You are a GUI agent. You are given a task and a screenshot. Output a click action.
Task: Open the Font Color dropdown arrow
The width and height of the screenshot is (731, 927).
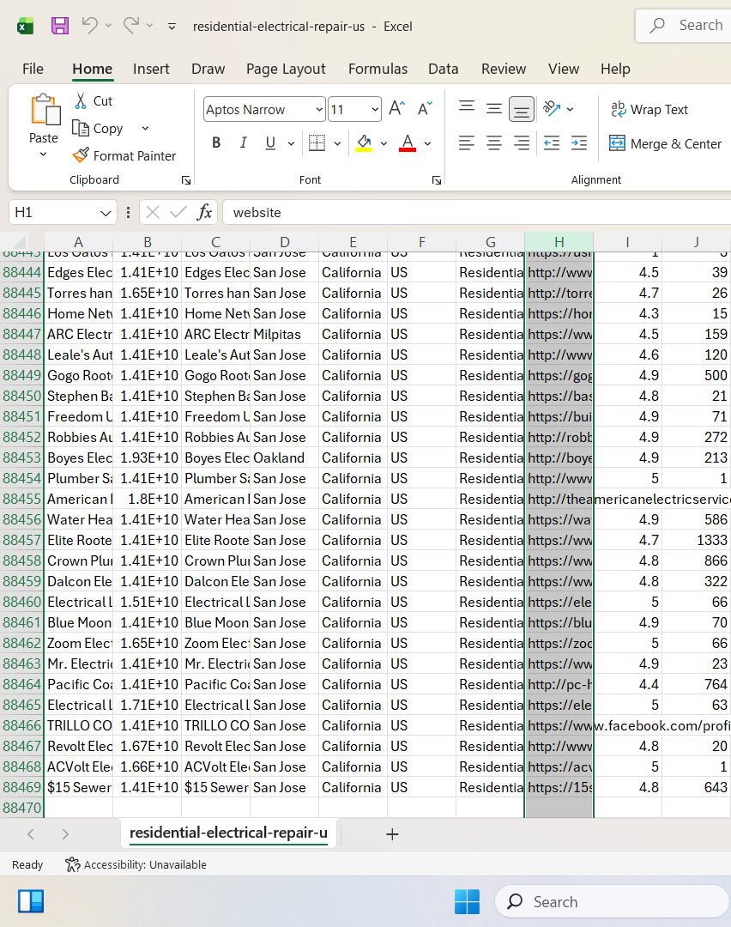tap(428, 143)
